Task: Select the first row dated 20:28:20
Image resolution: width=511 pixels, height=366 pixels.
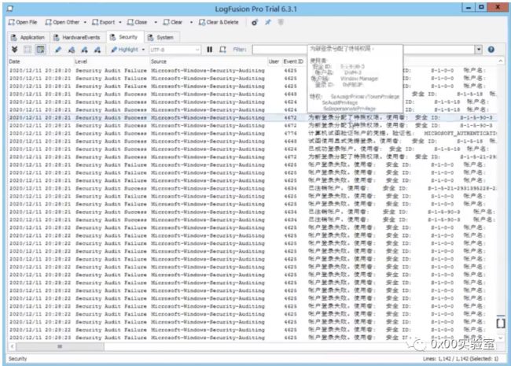Action: [252, 71]
